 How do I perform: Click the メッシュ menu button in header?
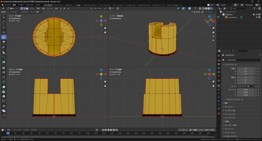pos(50,8)
